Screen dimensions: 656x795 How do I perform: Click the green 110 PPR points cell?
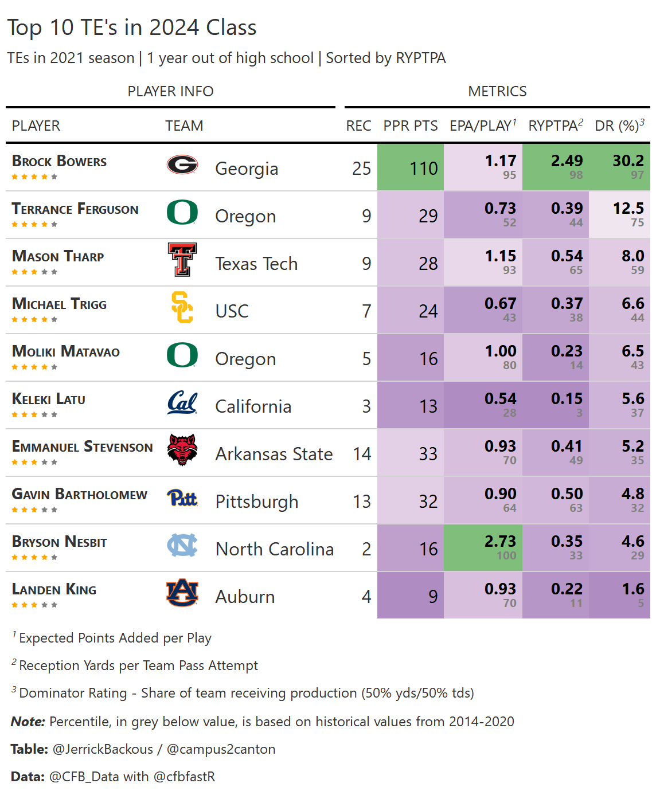[x=411, y=168]
